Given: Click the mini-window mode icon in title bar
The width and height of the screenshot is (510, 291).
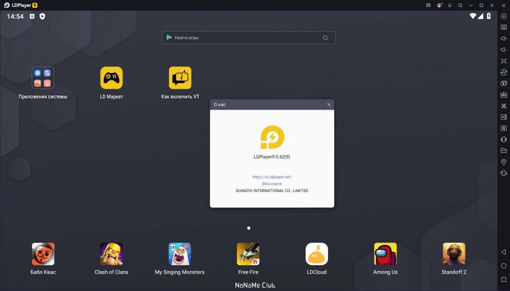Looking at the screenshot, I should click(460, 5).
